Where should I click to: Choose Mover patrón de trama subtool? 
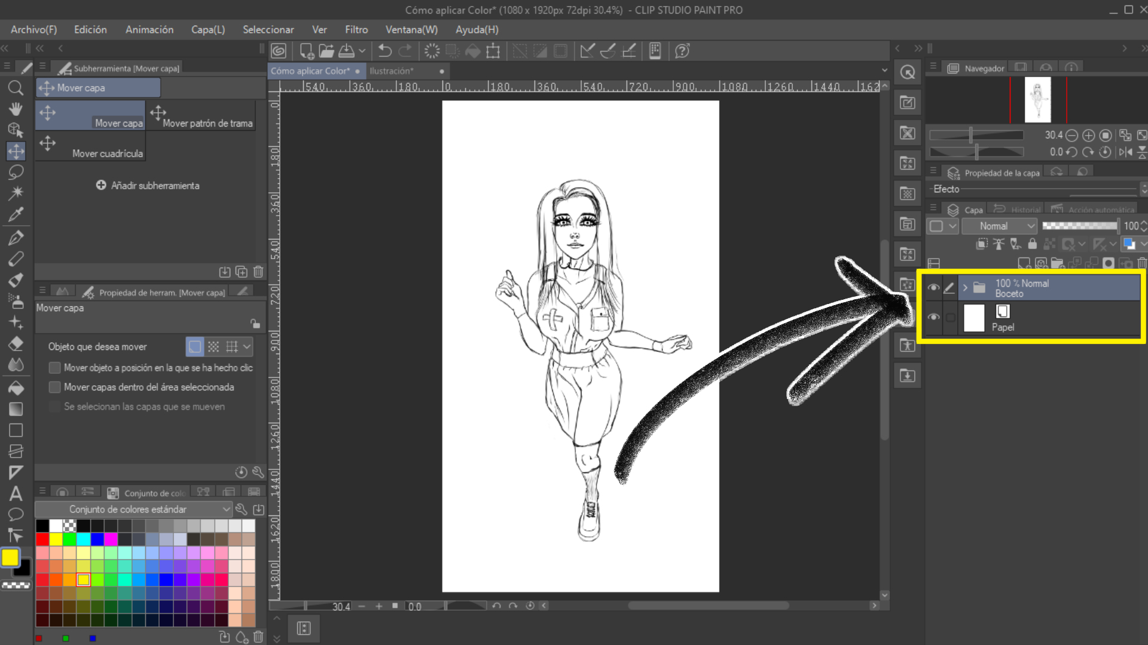(201, 116)
